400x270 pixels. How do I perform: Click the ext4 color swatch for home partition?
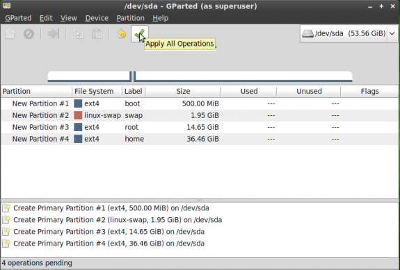tap(78, 139)
